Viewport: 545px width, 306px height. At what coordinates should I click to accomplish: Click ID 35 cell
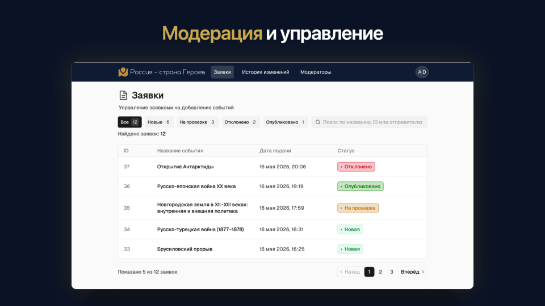127,208
